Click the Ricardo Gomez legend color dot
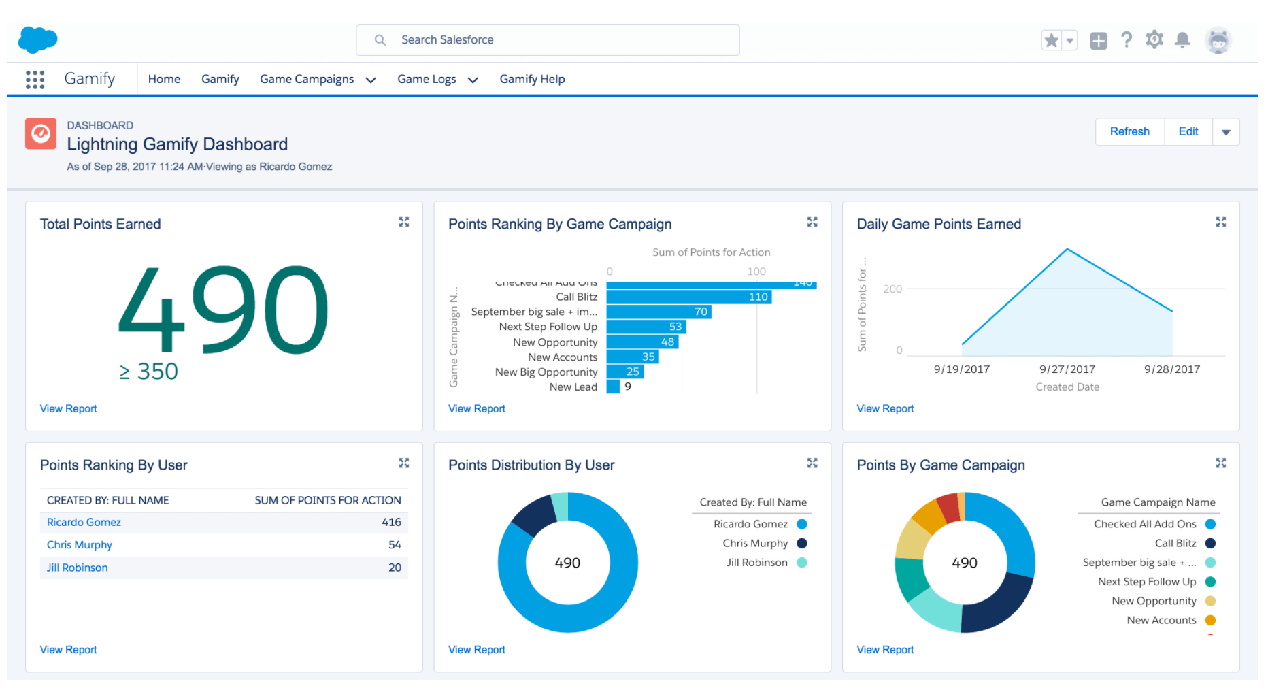Image resolution: width=1268 pixels, height=690 pixels. point(802,524)
